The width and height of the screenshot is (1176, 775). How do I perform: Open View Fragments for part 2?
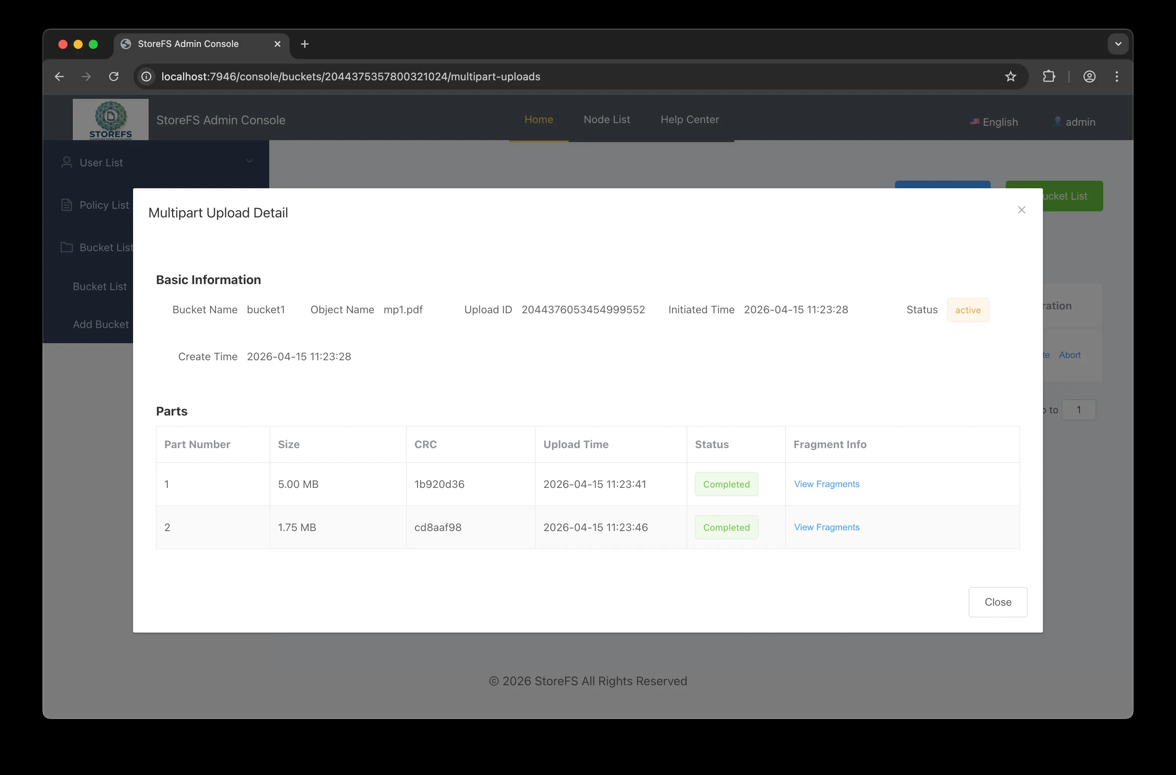click(826, 527)
